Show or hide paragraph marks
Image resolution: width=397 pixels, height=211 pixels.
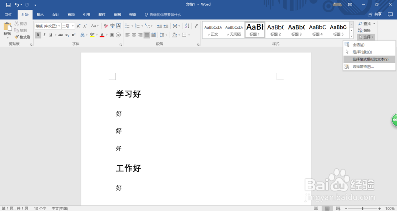click(x=196, y=26)
